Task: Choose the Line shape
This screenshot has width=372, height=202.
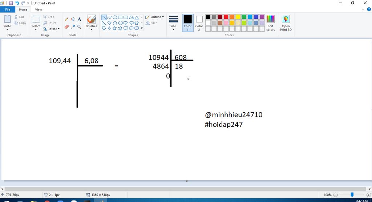Action: (x=104, y=17)
